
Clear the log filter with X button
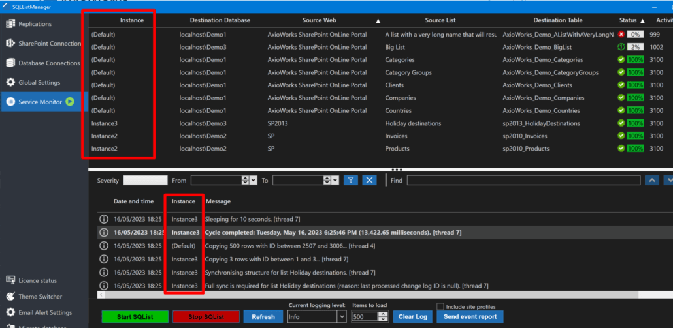tap(369, 180)
